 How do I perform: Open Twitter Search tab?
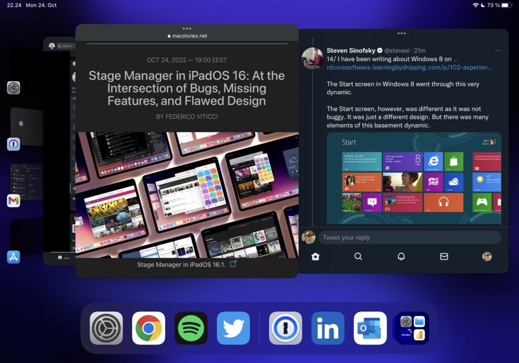(x=358, y=257)
